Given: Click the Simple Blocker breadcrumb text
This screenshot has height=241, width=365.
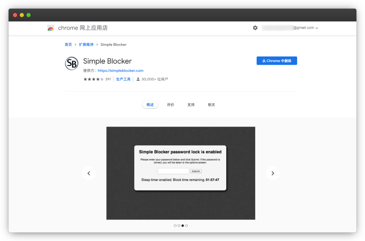Looking at the screenshot, I should point(114,45).
